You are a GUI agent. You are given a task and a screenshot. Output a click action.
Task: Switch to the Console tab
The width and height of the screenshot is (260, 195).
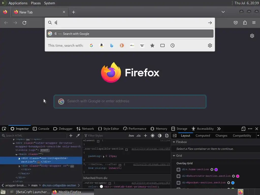coord(41,129)
